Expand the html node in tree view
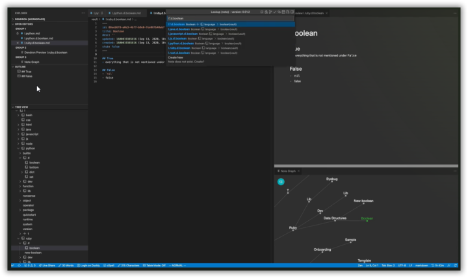This screenshot has height=278, width=468. coord(18,125)
